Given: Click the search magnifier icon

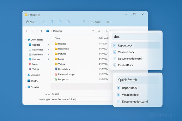Looking at the screenshot, I should [x=107, y=31].
